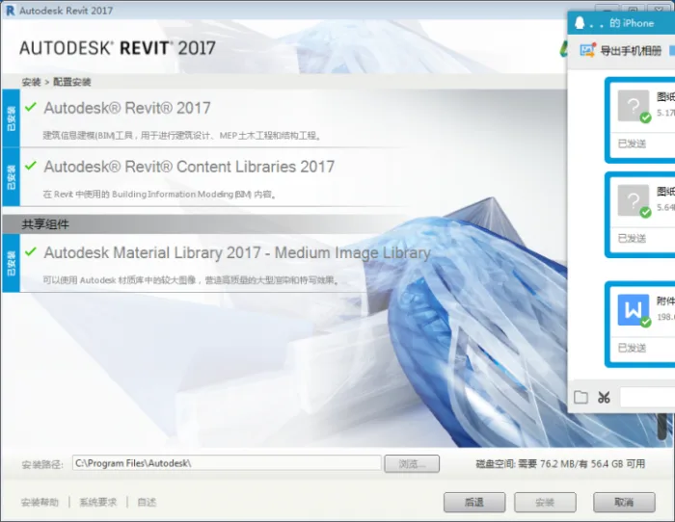Viewport: 675px width, 522px height.
Task: Open the 安装帮助 link
Action: (40, 502)
